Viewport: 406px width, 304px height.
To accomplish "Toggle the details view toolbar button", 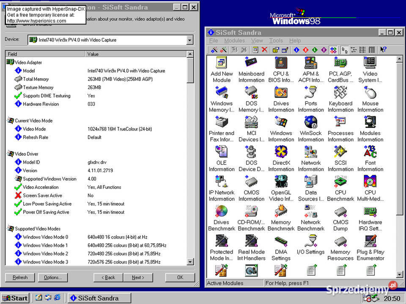I will coord(372,50).
